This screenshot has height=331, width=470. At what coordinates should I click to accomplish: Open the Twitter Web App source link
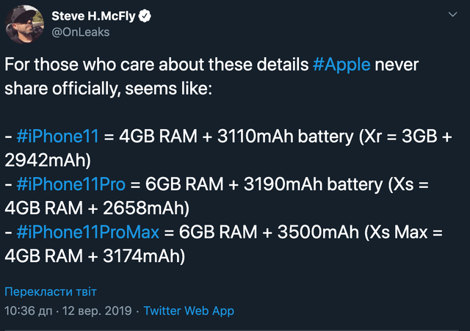click(189, 311)
